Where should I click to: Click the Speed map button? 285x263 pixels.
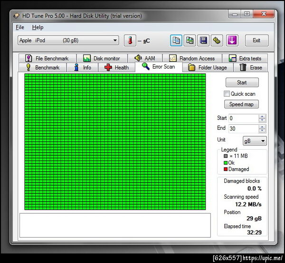(241, 104)
